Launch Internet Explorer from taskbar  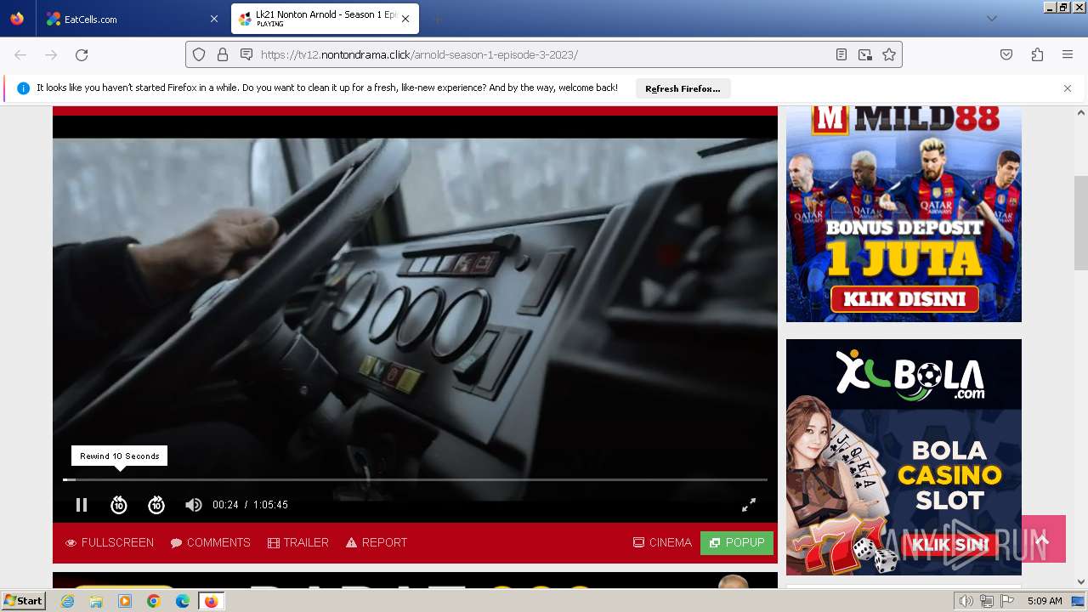point(67,601)
